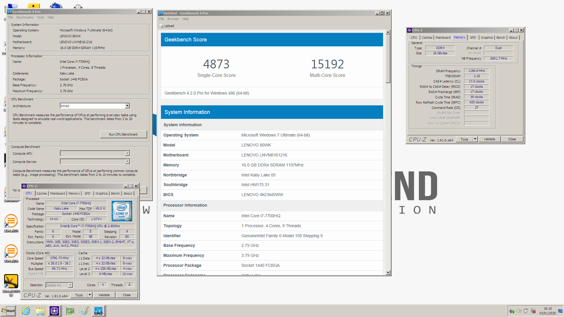Click Validate in lower CPU-Z window

pyautogui.click(x=104, y=295)
